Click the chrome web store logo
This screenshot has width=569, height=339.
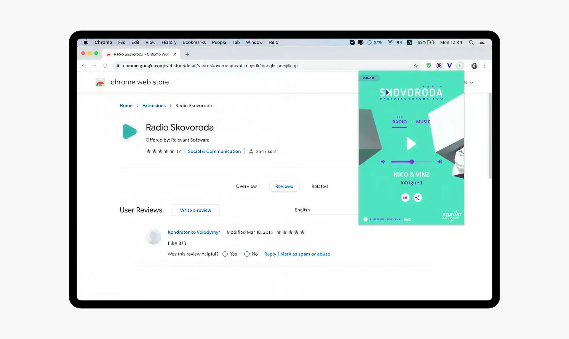point(100,82)
